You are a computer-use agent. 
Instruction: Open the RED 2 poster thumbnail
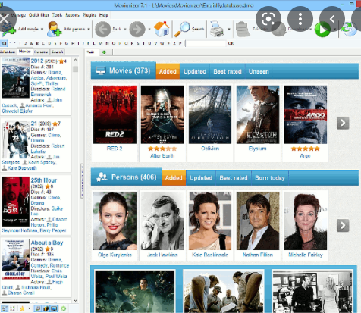point(115,114)
